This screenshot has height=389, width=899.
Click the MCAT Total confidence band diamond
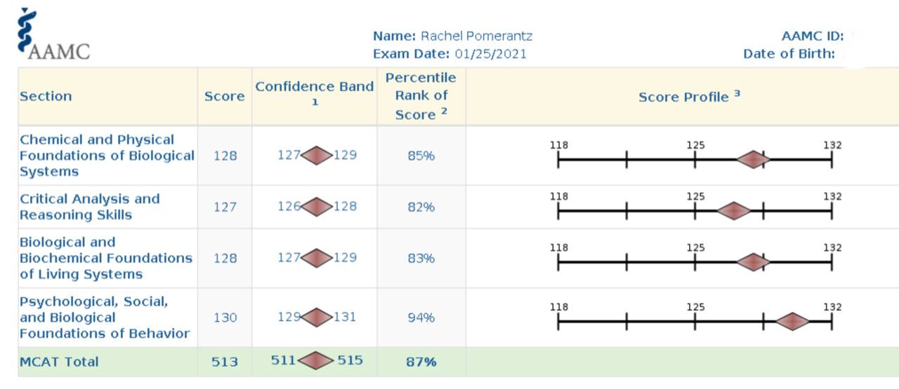pyautogui.click(x=316, y=361)
